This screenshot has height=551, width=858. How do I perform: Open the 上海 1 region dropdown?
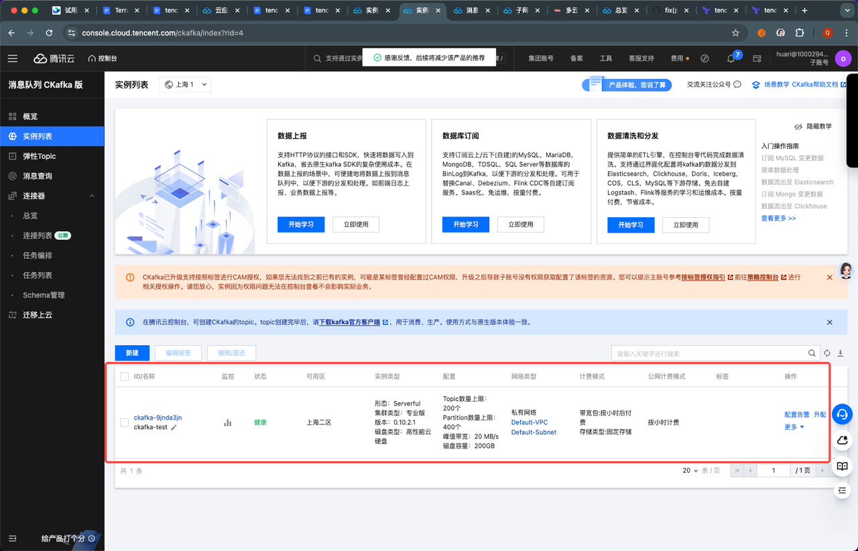tap(185, 84)
